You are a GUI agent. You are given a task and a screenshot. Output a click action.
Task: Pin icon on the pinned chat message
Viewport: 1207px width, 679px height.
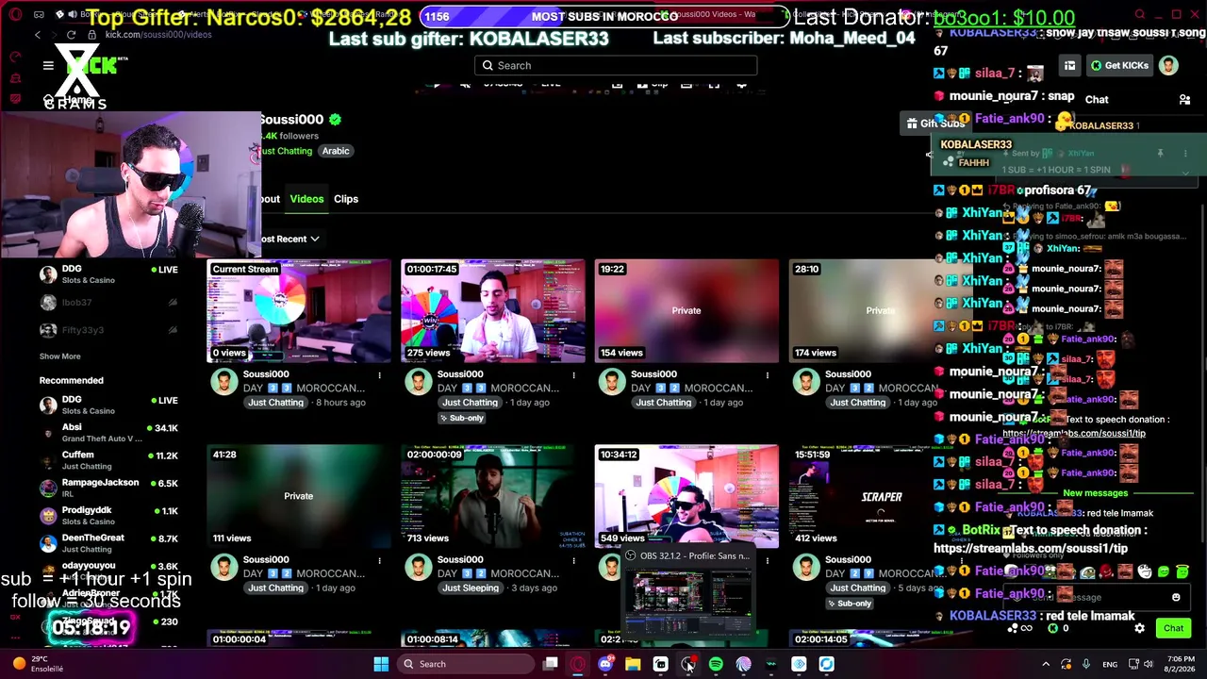(1160, 153)
